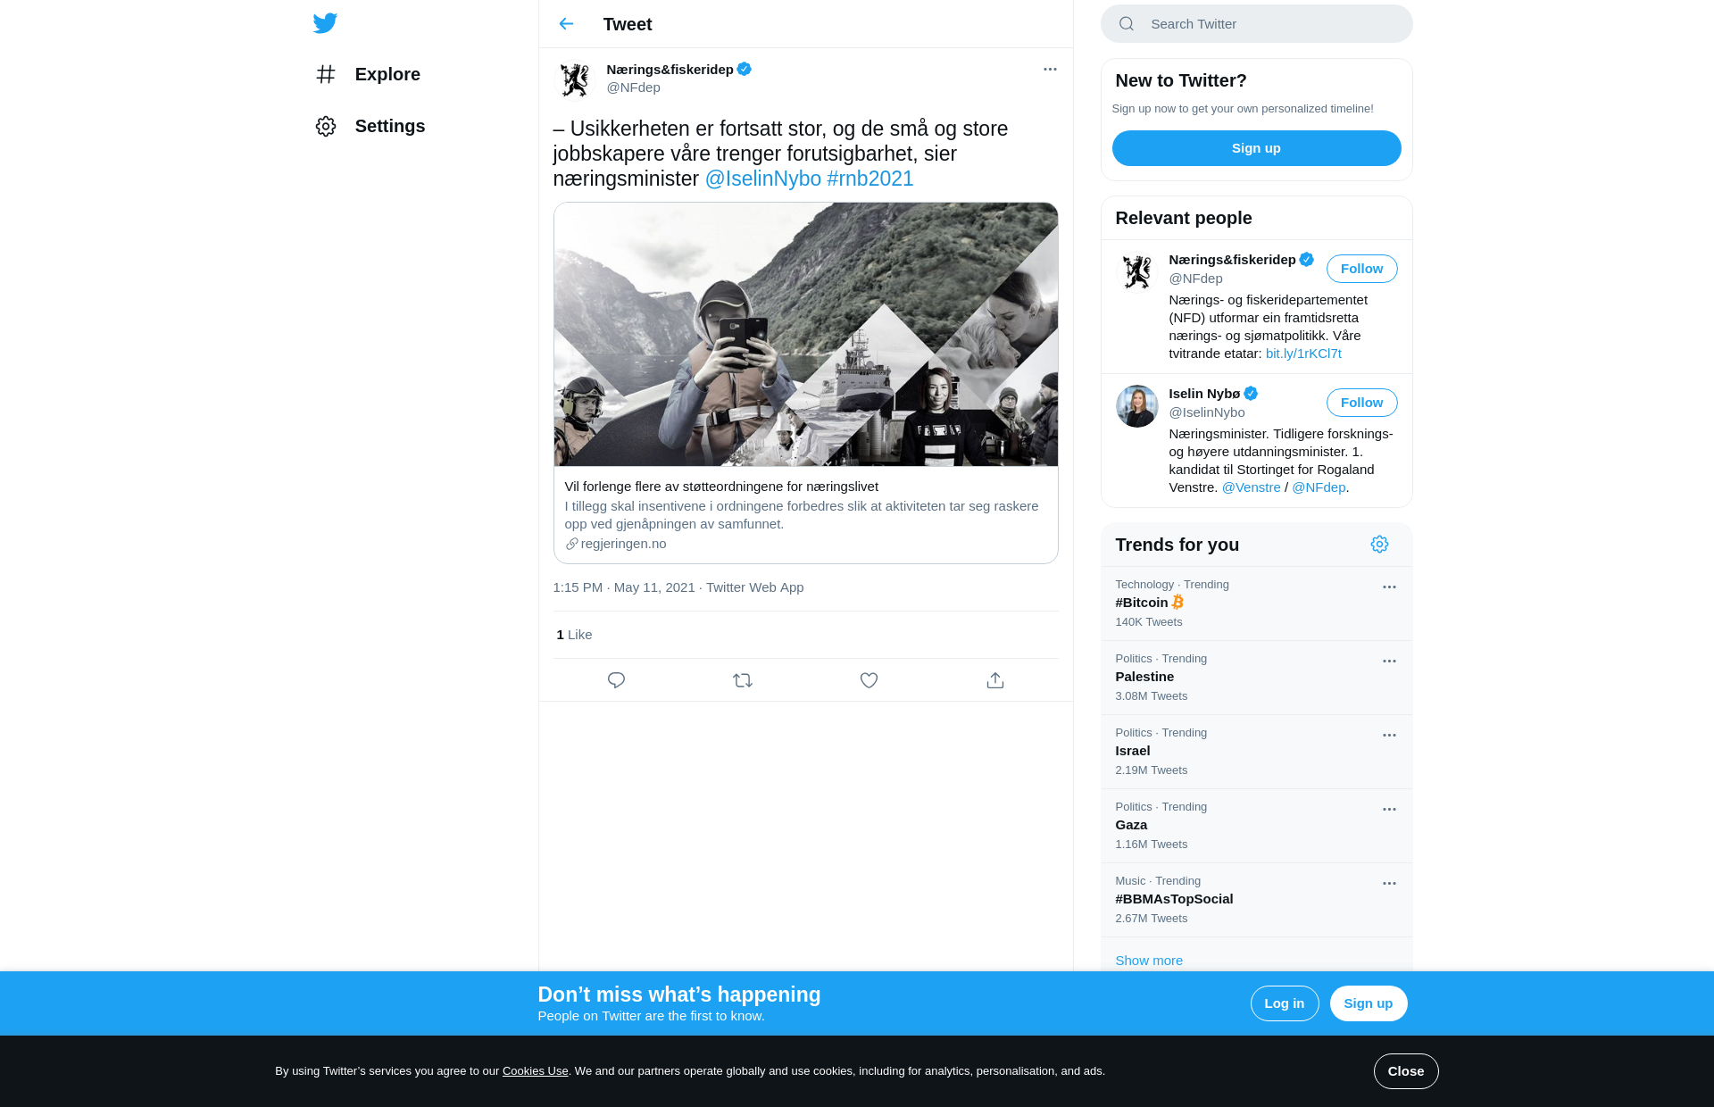1714x1107 pixels.
Task: Click the Twitter bird logo
Action: [x=325, y=23]
